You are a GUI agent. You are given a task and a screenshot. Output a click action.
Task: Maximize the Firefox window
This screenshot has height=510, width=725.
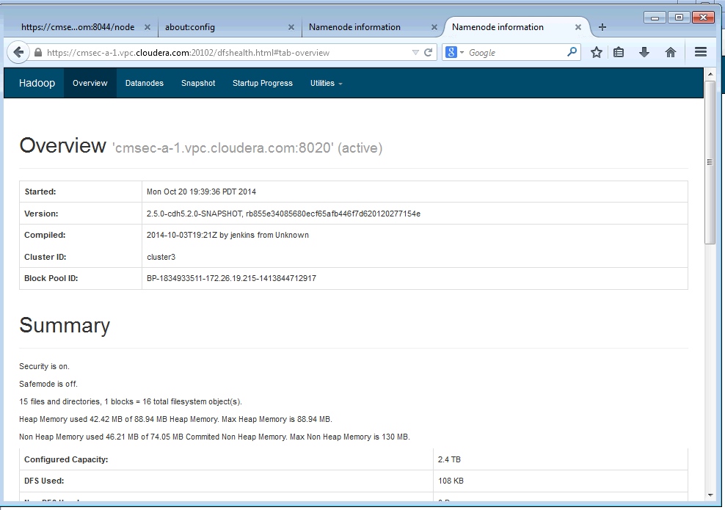[679, 18]
